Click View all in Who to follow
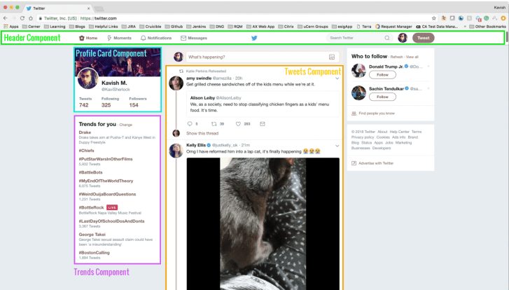 412,57
